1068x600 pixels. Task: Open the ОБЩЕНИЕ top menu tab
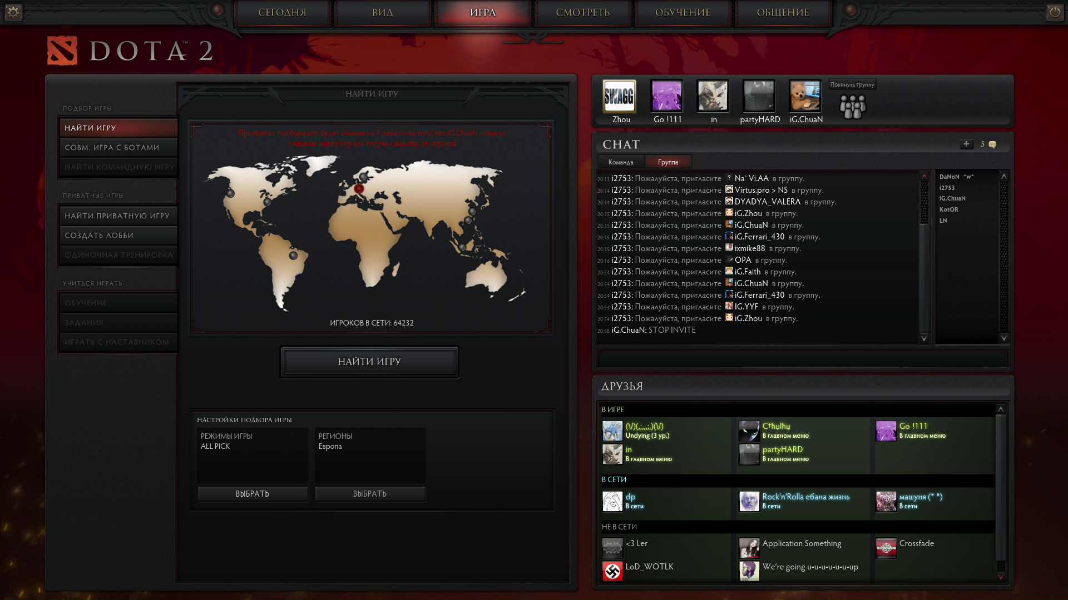point(783,13)
